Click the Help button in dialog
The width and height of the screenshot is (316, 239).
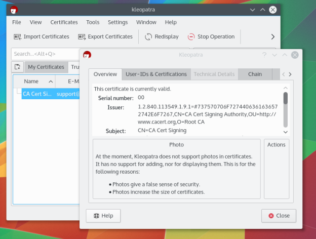point(103,215)
